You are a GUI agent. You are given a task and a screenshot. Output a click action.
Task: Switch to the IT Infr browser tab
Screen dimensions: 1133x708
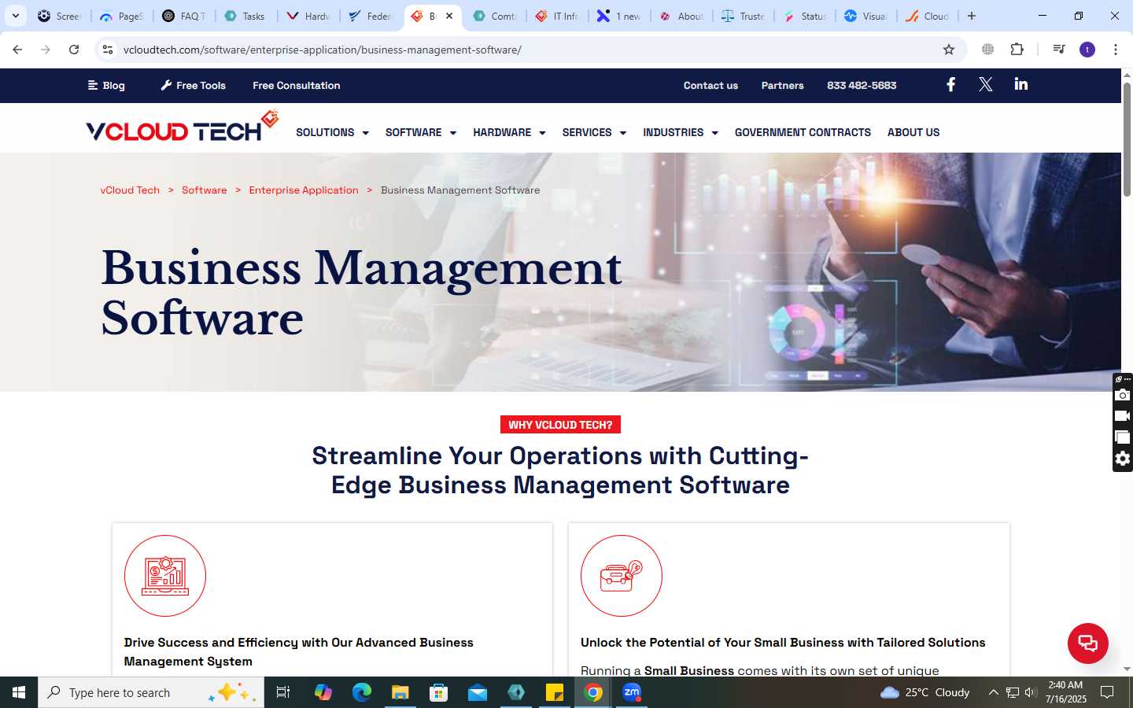pyautogui.click(x=557, y=16)
